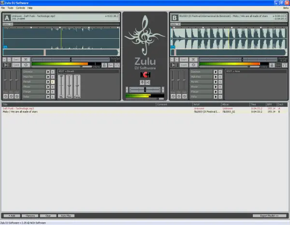
Task: Click the shuffle crossfade icon in center panel
Action: coord(148,82)
